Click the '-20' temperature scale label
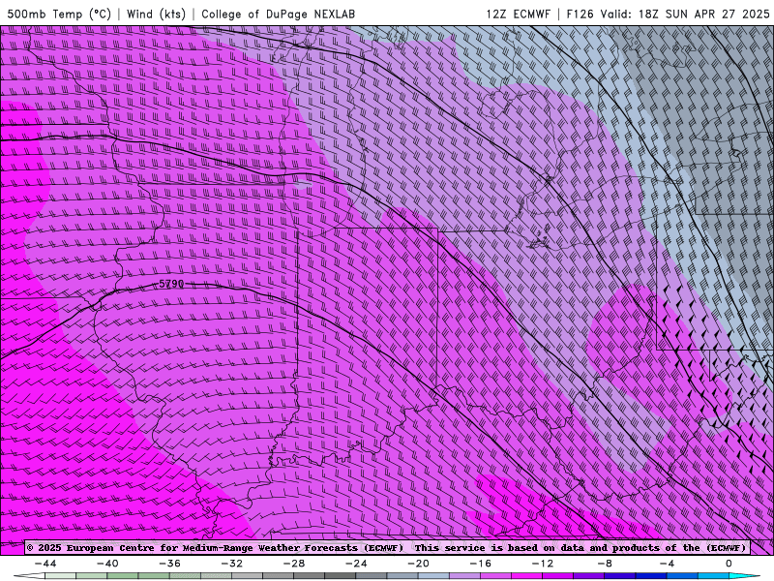774x581 pixels. [x=419, y=564]
